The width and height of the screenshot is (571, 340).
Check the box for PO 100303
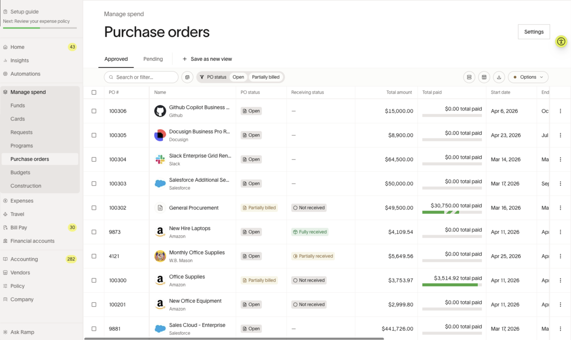coord(94,184)
